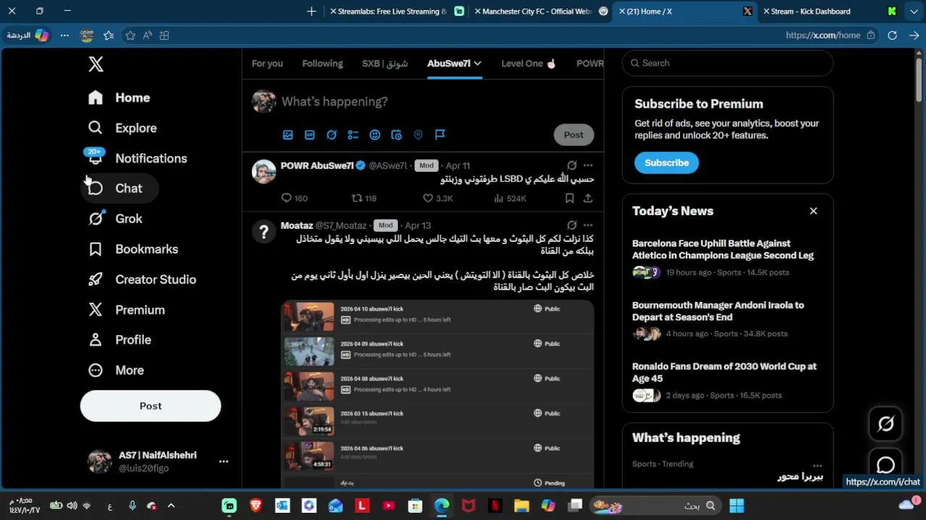Open Grok from the sidebar
The width and height of the screenshot is (926, 520).
point(114,219)
